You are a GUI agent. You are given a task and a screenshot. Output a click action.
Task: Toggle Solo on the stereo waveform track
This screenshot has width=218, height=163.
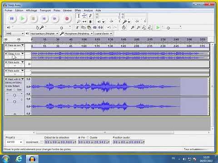coord(19,90)
